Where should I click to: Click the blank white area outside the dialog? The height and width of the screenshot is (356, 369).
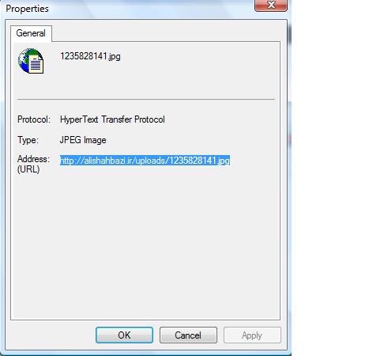[330, 178]
